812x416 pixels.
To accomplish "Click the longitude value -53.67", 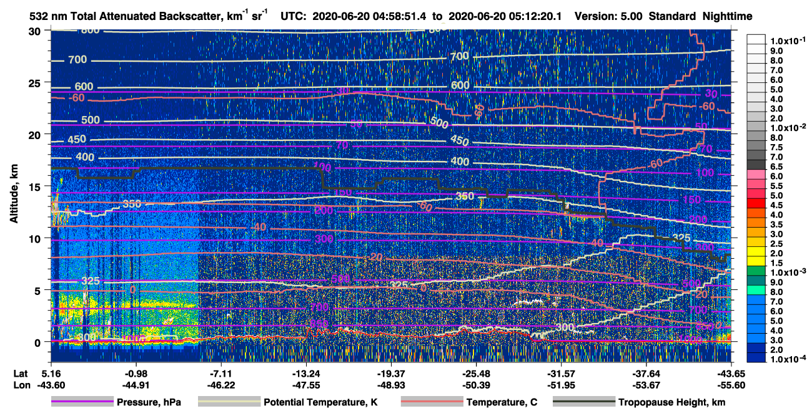I will click(x=645, y=385).
